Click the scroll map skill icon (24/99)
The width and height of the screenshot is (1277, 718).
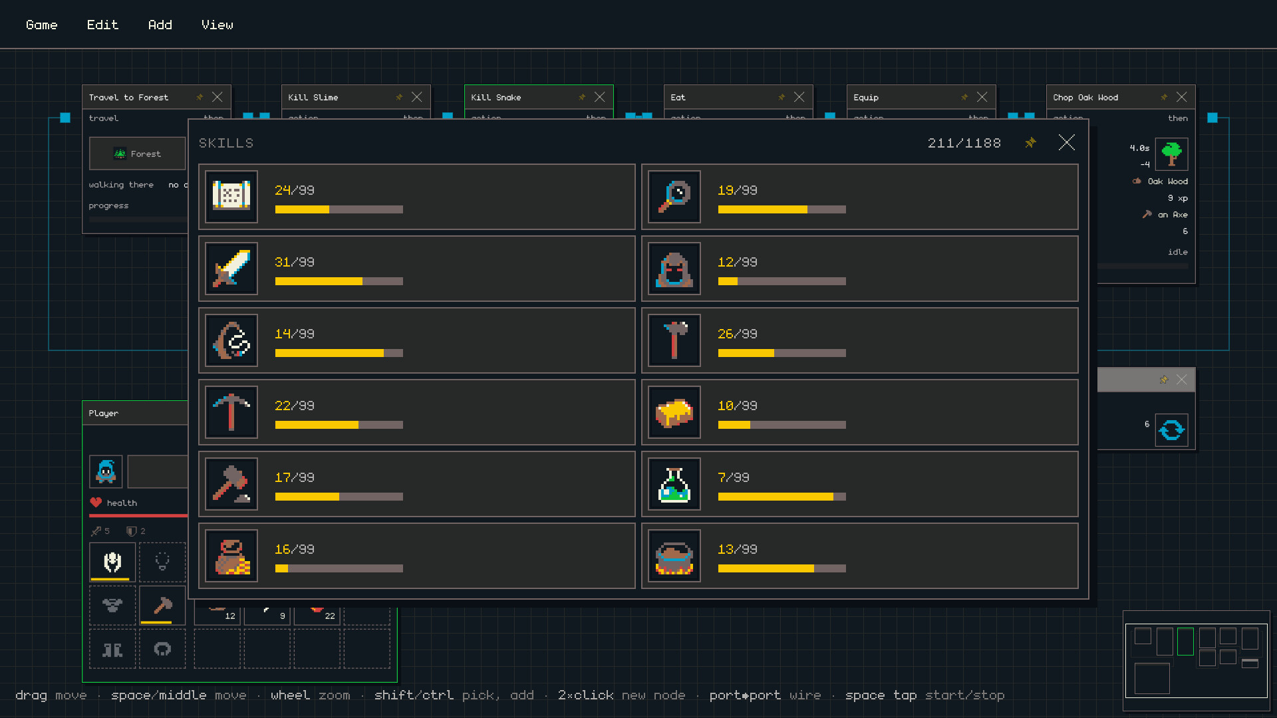[x=231, y=197]
